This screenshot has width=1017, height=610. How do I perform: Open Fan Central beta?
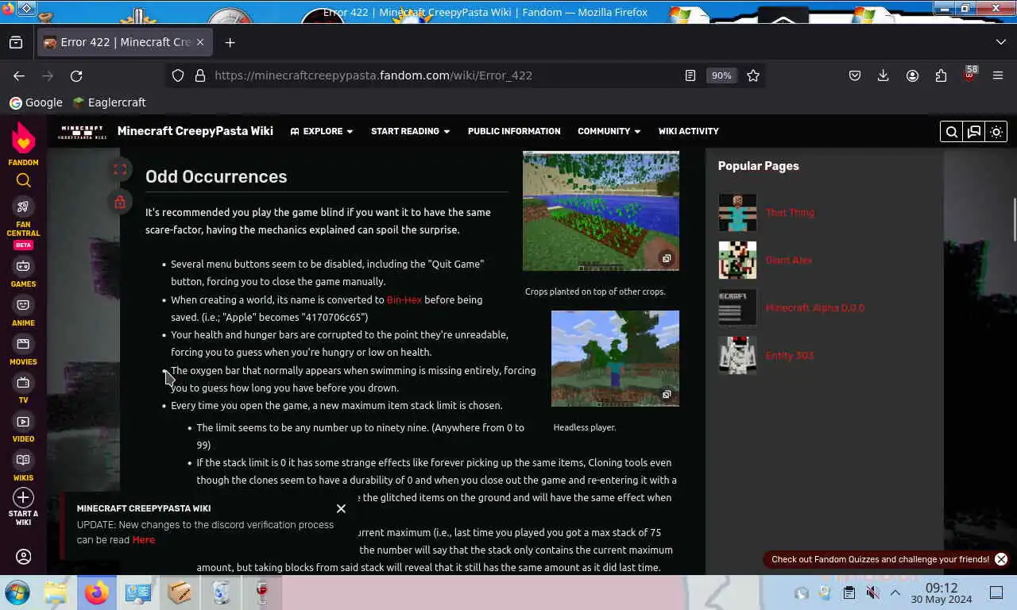[x=23, y=222]
